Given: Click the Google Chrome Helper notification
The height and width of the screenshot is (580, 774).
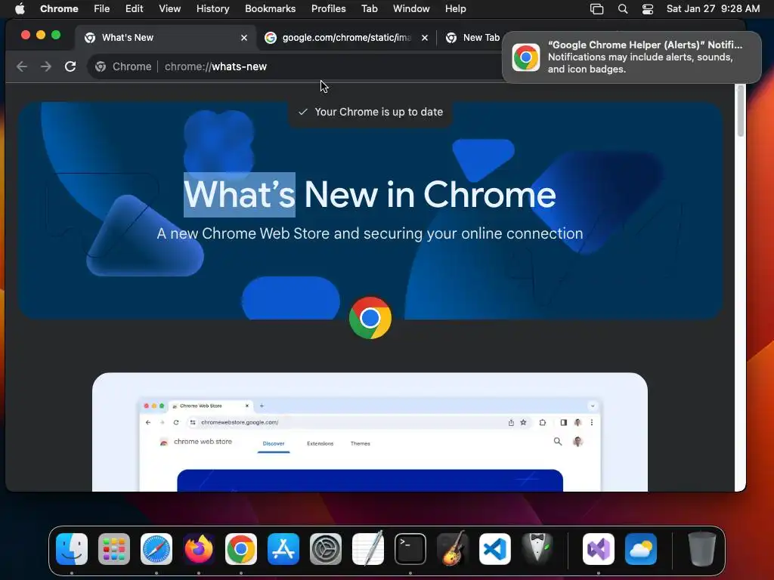Looking at the screenshot, I should coord(631,57).
